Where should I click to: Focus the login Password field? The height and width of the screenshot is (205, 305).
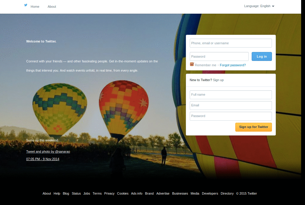pyautogui.click(x=219, y=56)
